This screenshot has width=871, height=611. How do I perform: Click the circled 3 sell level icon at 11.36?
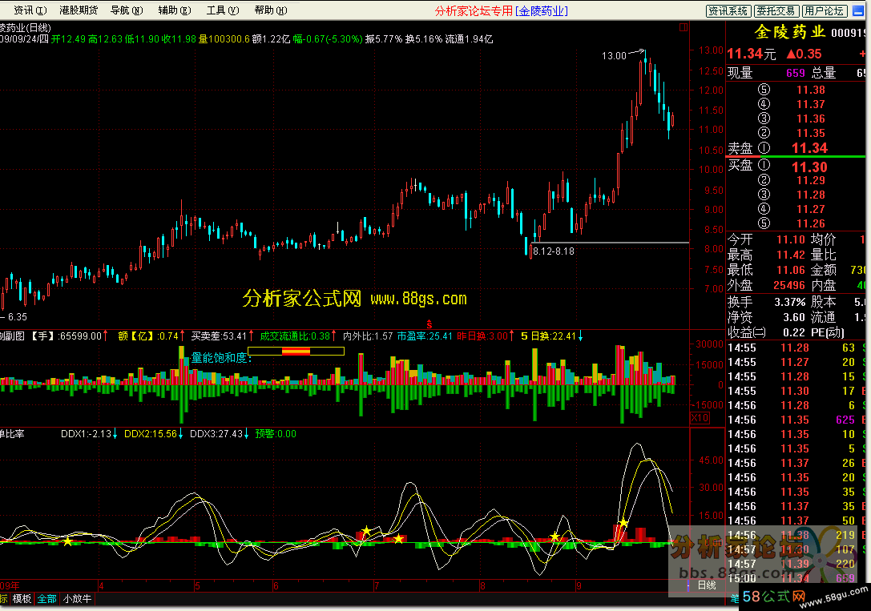(x=764, y=119)
